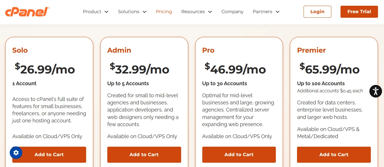The width and height of the screenshot is (384, 167).
Task: Click the $46.99/mo Pro price
Action: coord(235,69)
